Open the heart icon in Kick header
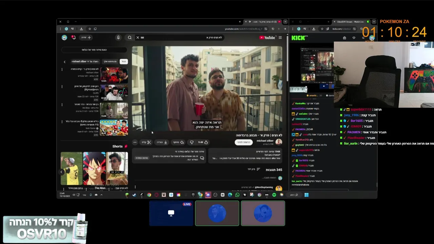This screenshot has width=434, height=244. 354,38
